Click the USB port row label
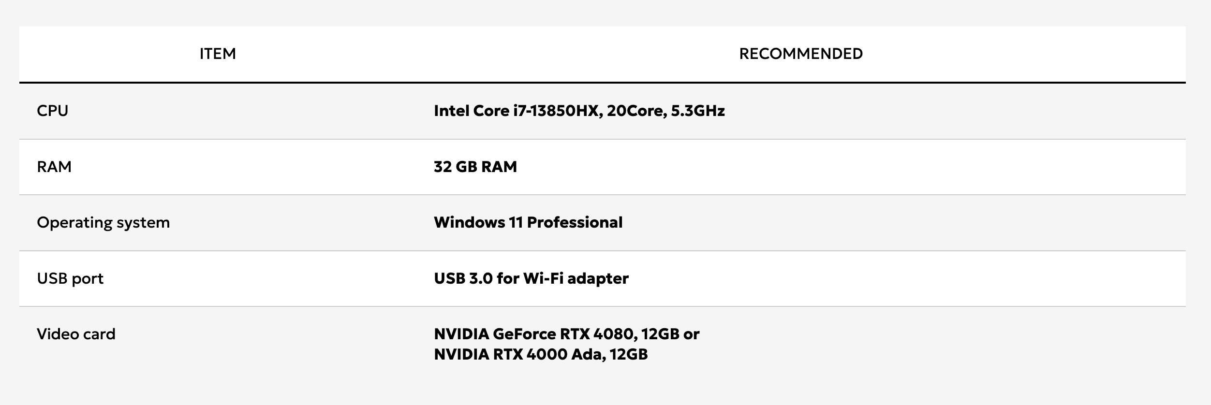1211x405 pixels. tap(70, 278)
